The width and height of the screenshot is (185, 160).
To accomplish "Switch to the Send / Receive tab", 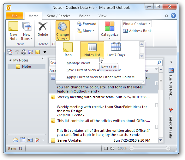I will (59, 16).
